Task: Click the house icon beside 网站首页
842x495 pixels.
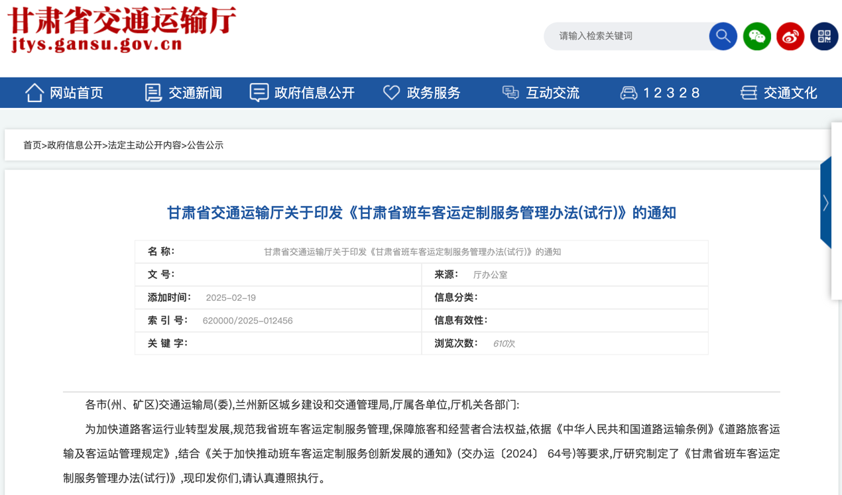Action: 34,93
